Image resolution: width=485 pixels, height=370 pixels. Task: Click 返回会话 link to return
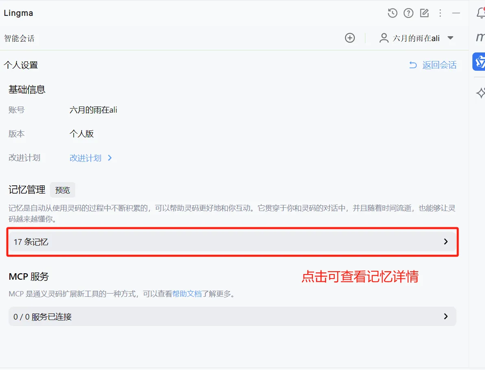pyautogui.click(x=439, y=65)
